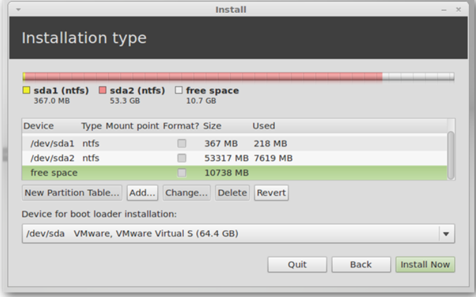The height and width of the screenshot is (297, 476).
Task: Add a partition with Add... button
Action: 142,193
